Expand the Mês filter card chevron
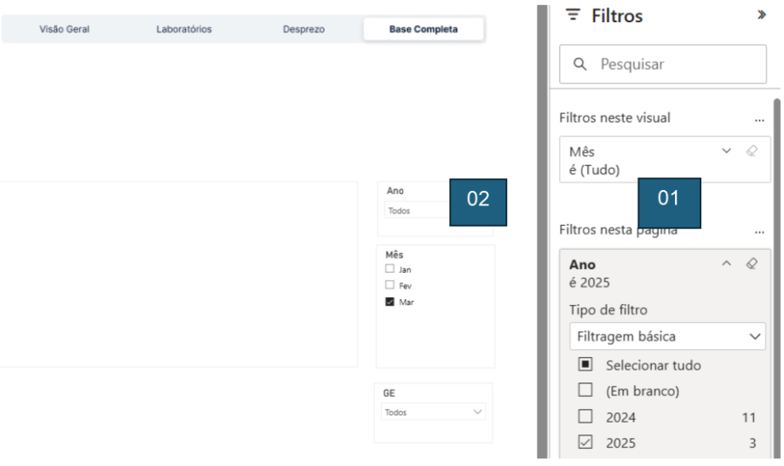784x466 pixels. coord(726,151)
